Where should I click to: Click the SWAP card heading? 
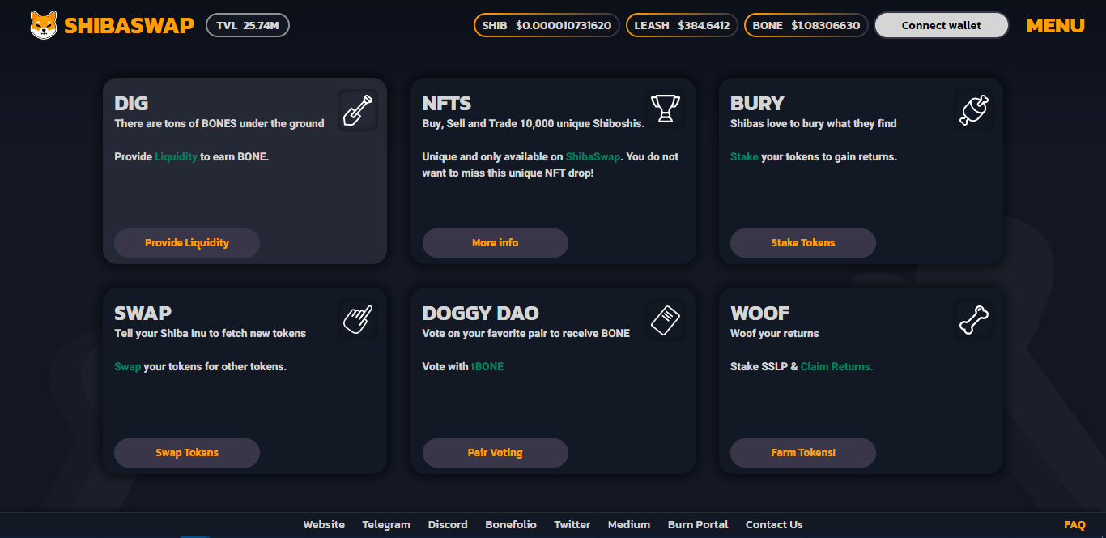pos(143,314)
